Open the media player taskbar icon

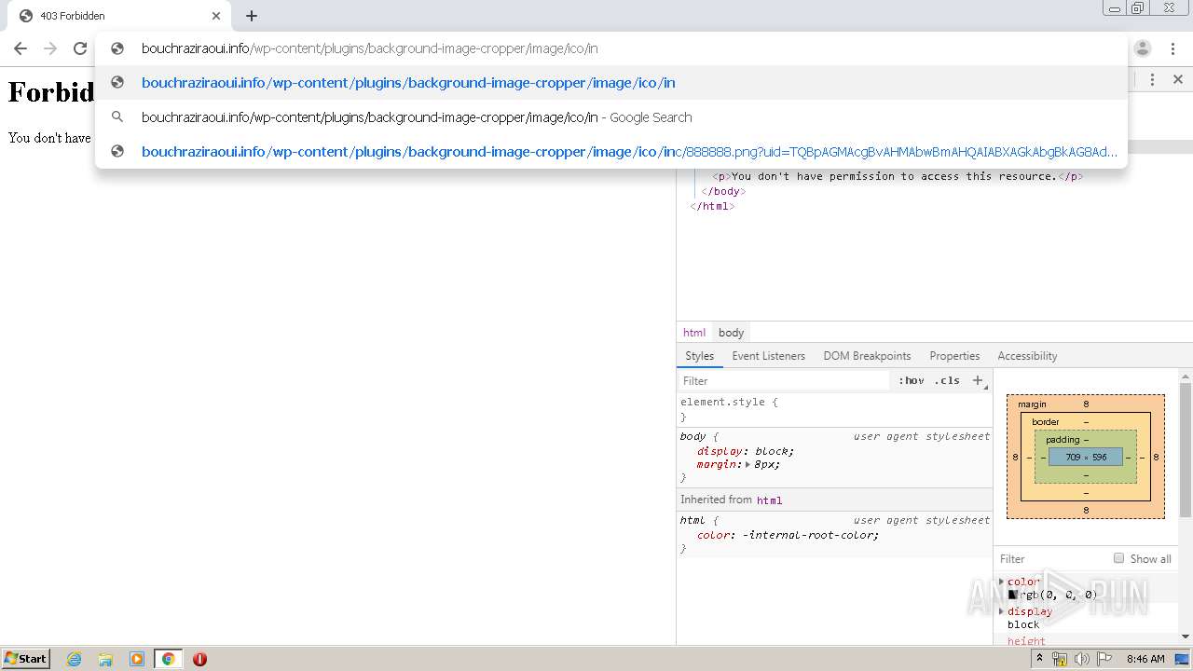pyautogui.click(x=137, y=659)
